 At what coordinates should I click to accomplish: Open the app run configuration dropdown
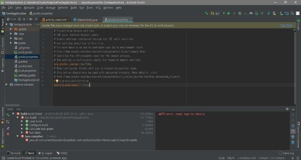coord(218,13)
